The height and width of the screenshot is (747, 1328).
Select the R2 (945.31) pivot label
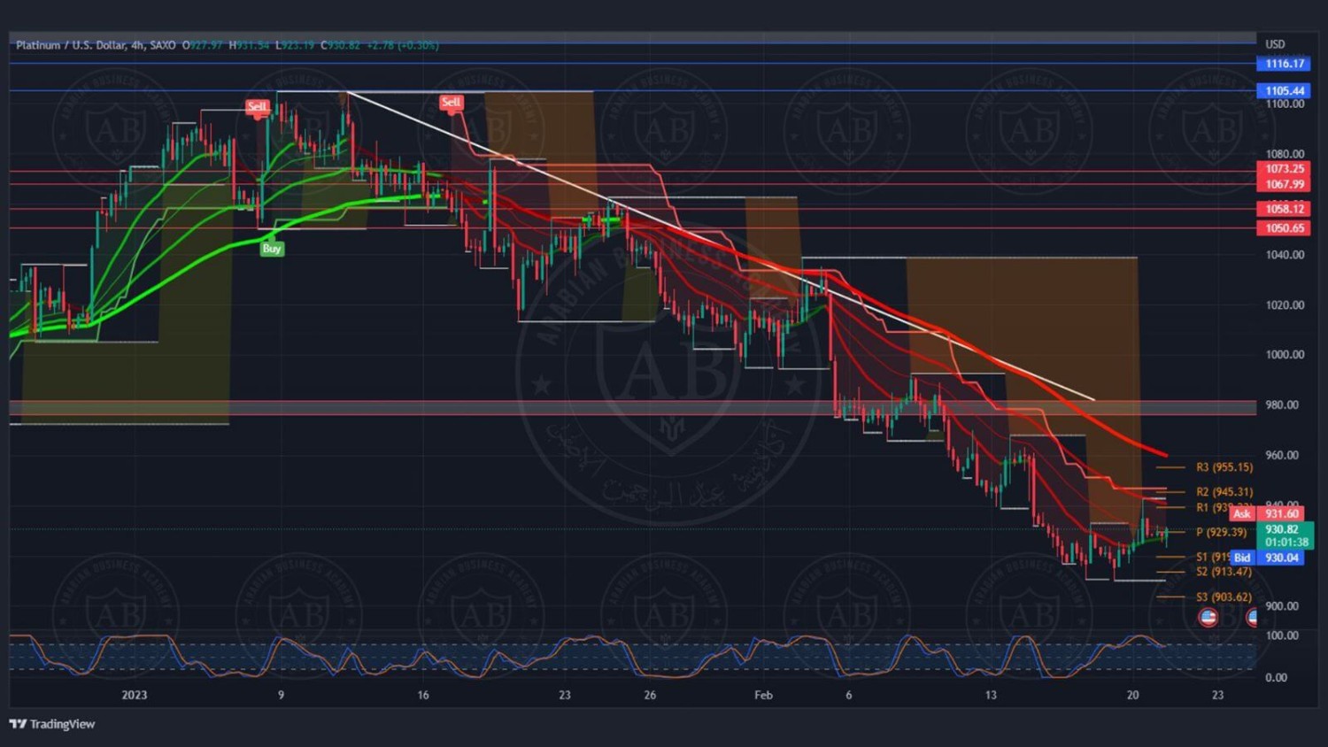[1224, 492]
